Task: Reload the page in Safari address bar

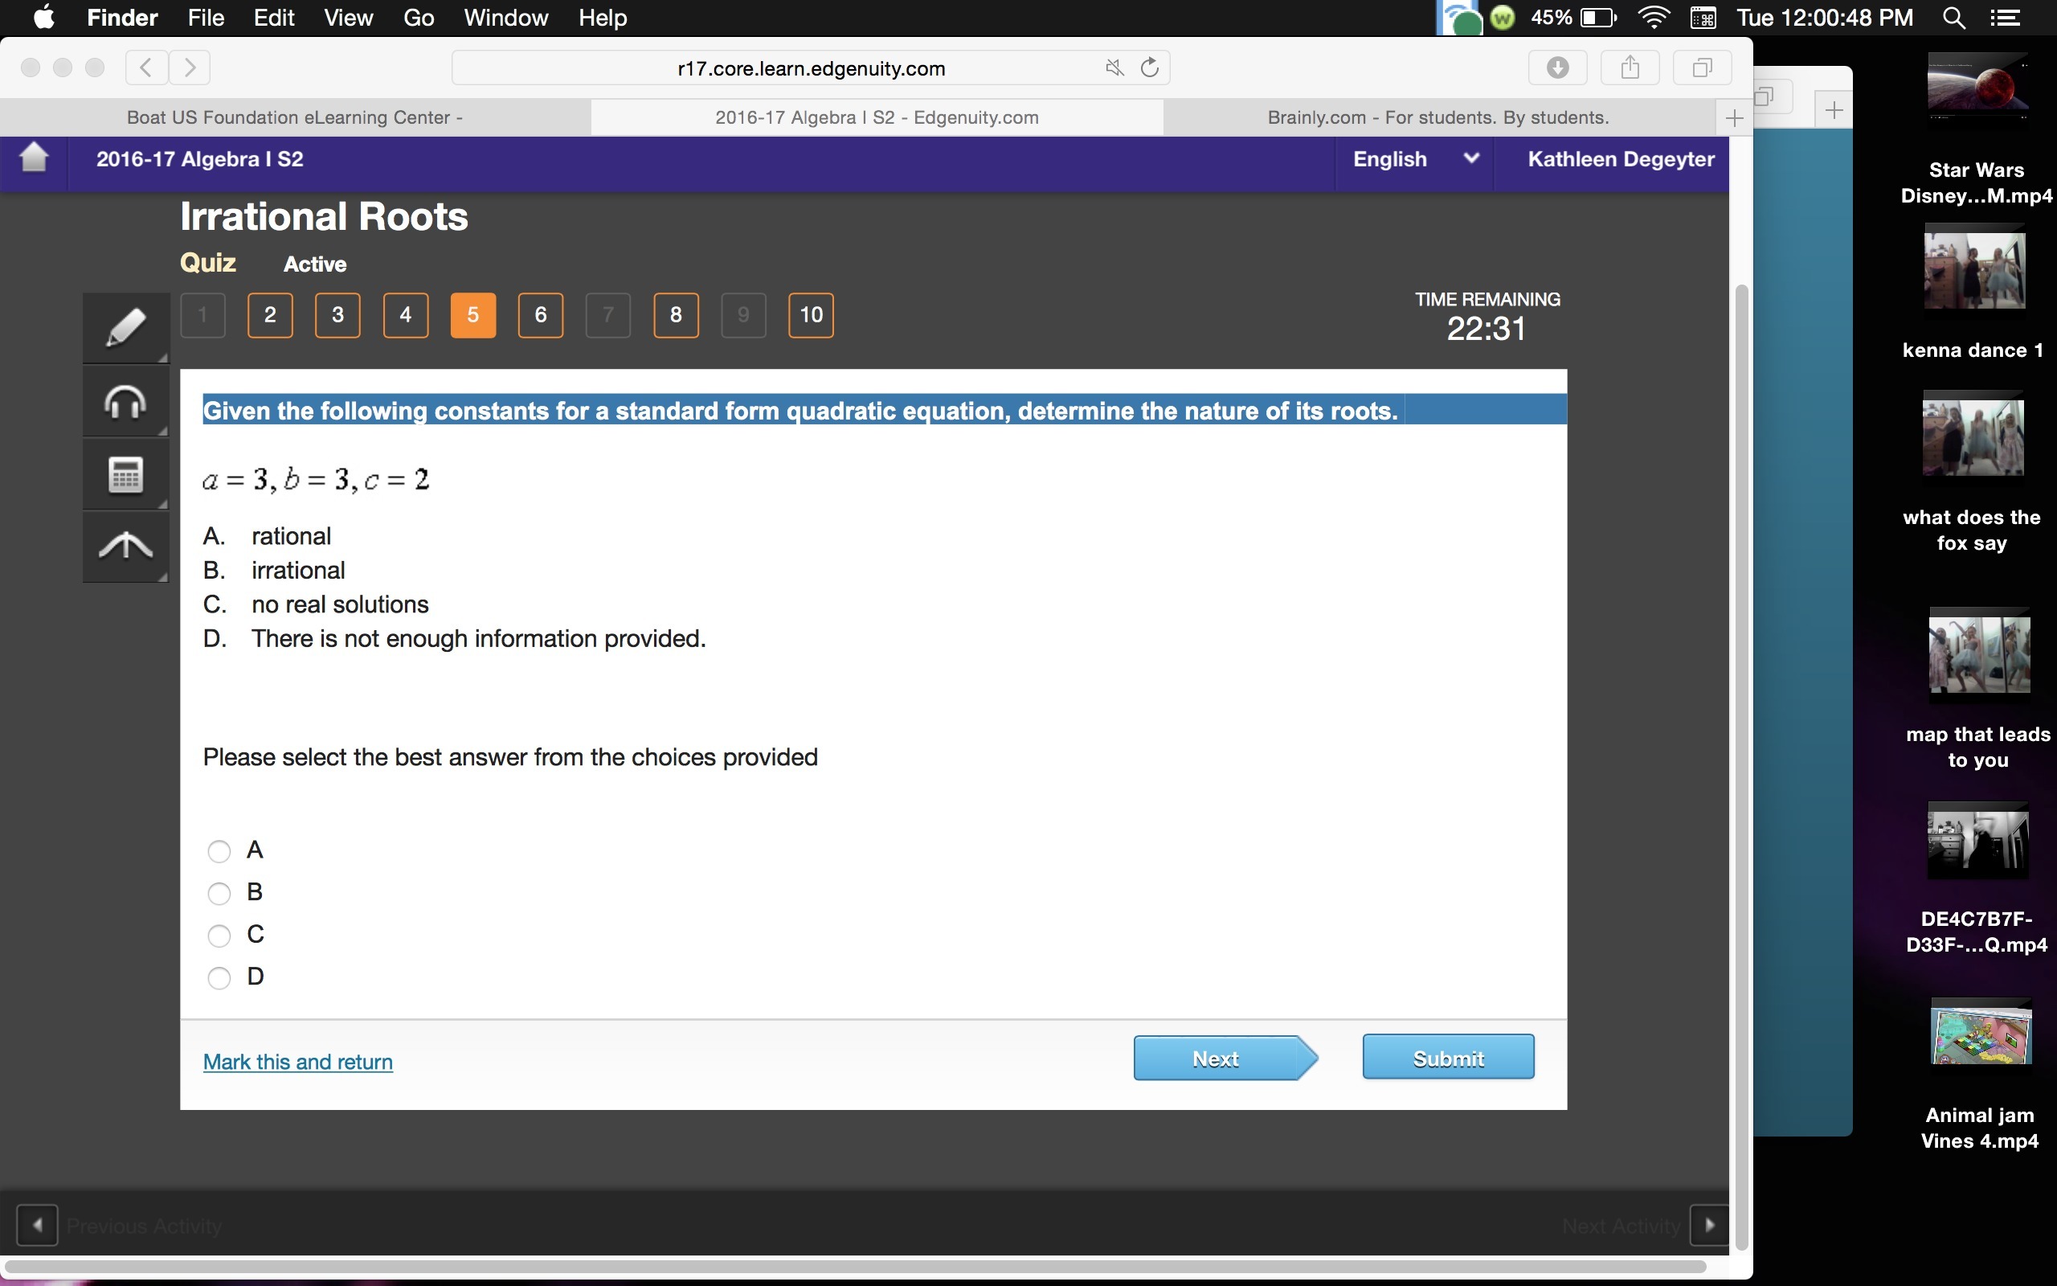Action: [x=1149, y=68]
